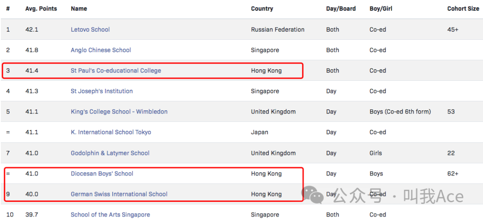Sort by the Day/Board column header
Image resolution: width=483 pixels, height=221 pixels.
[x=341, y=9]
